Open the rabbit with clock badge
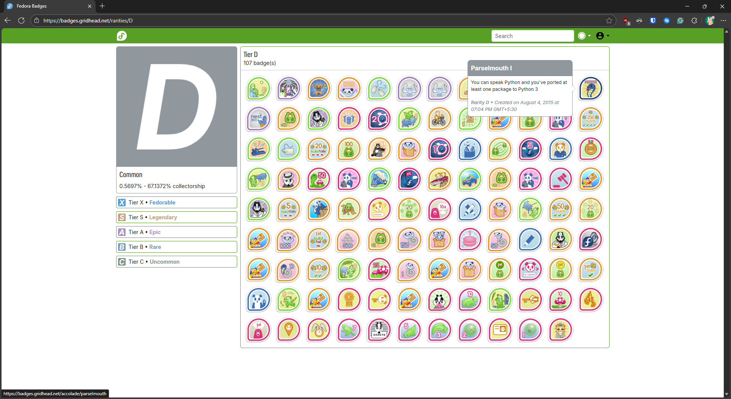 coord(319,330)
